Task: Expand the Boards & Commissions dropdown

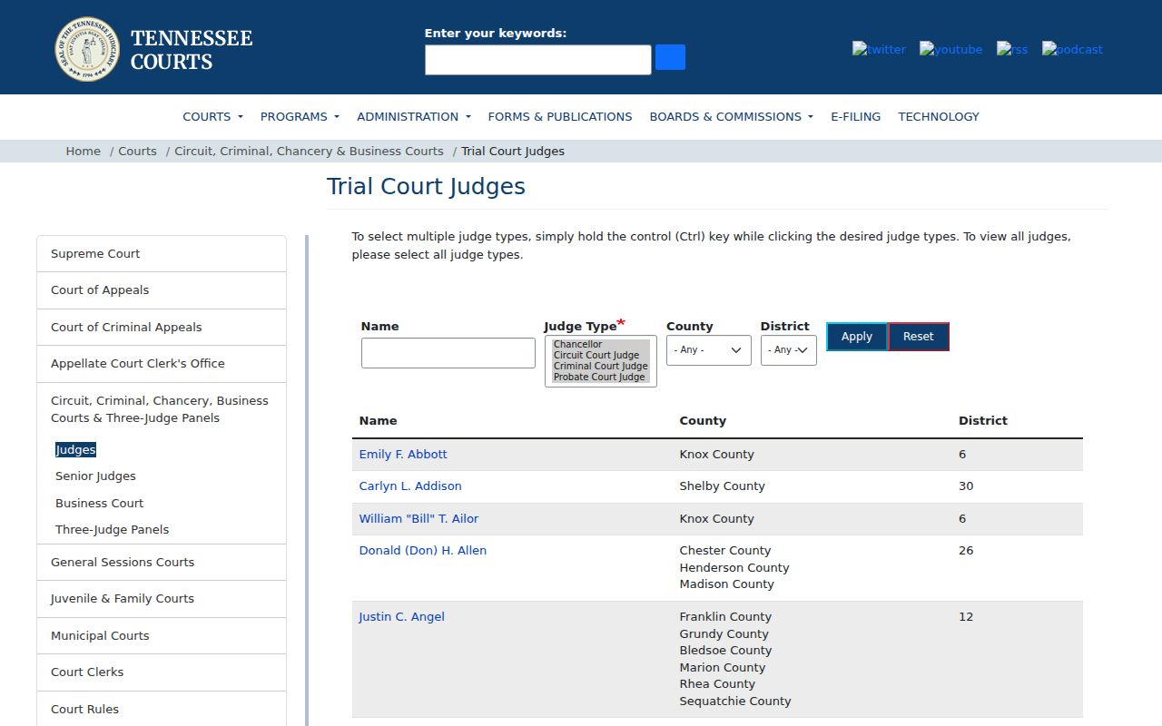Action: pos(731,116)
